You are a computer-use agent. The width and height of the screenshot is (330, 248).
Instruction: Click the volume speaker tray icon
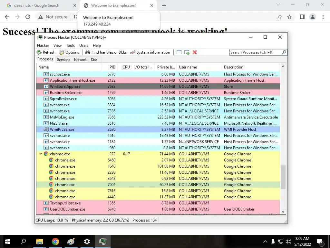click(x=288, y=242)
